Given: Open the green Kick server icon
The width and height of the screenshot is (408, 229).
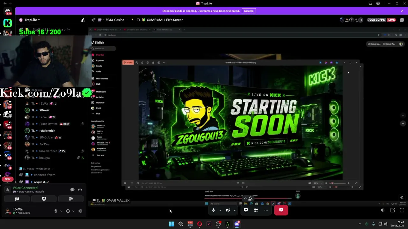Looking at the screenshot, I should click(8, 23).
